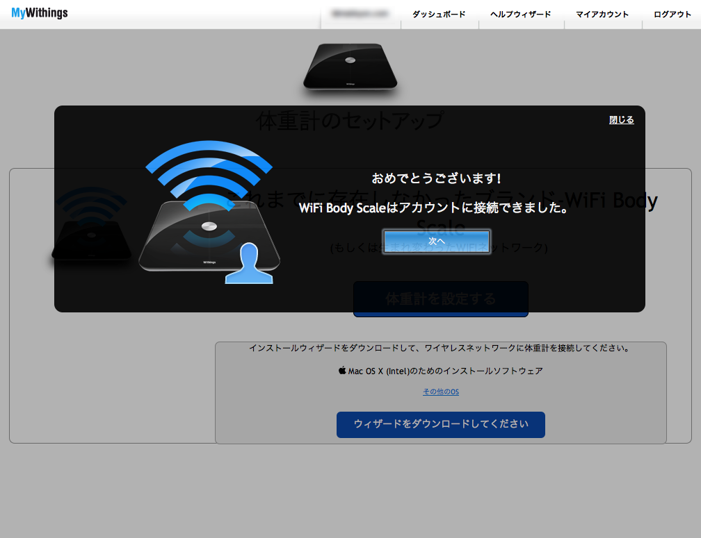Click ウィザードをダウンロードしてください button
Screen dimensions: 701x538
coord(441,424)
